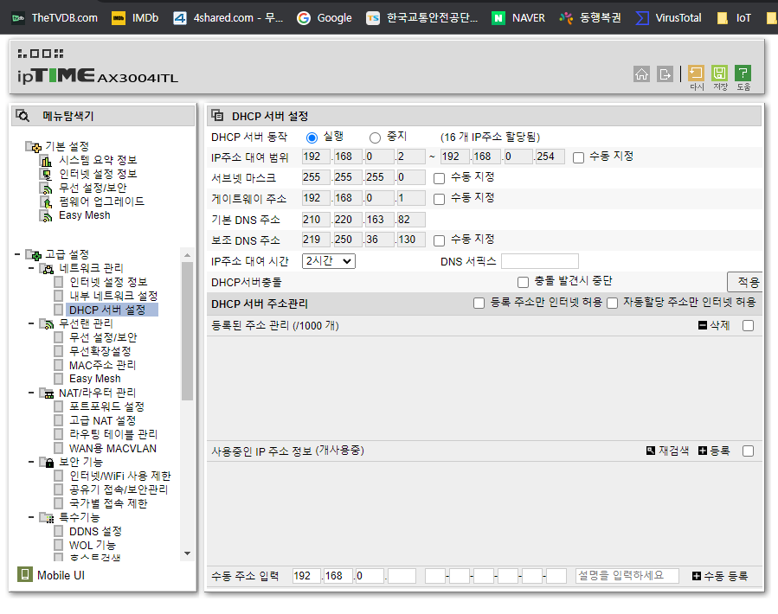The width and height of the screenshot is (778, 614).
Task: Open WAN용 MACVLAN menu item
Action: (113, 448)
